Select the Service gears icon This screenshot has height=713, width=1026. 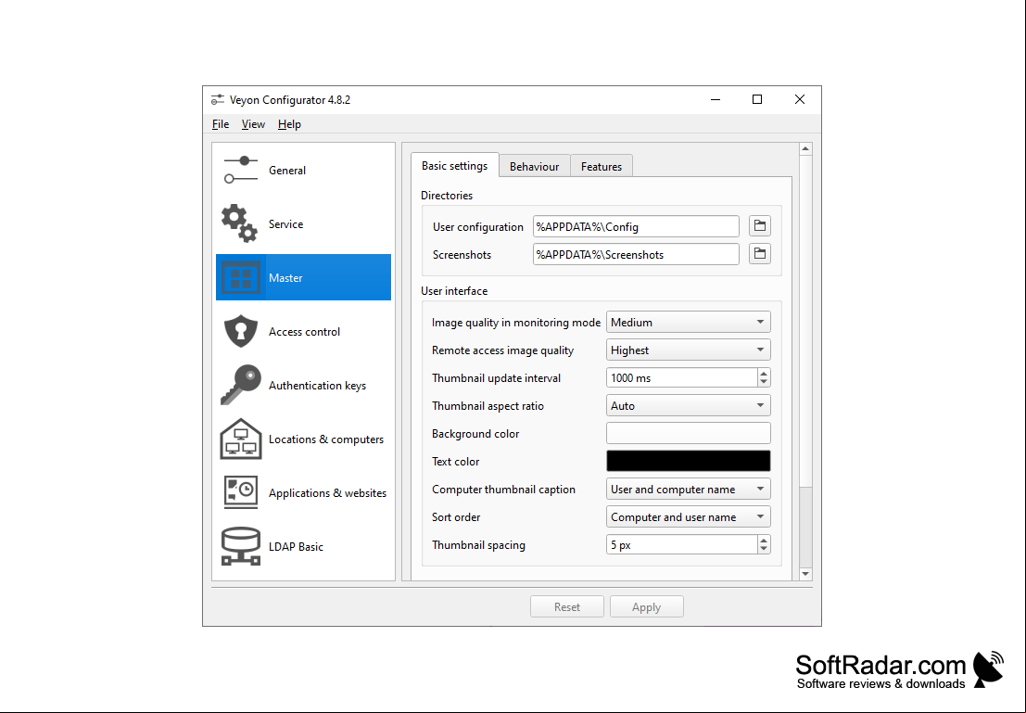click(239, 224)
